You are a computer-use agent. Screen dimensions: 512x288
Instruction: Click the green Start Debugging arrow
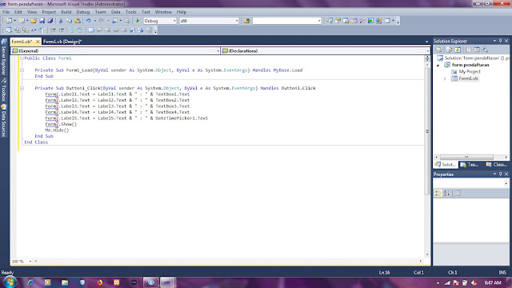pos(138,21)
